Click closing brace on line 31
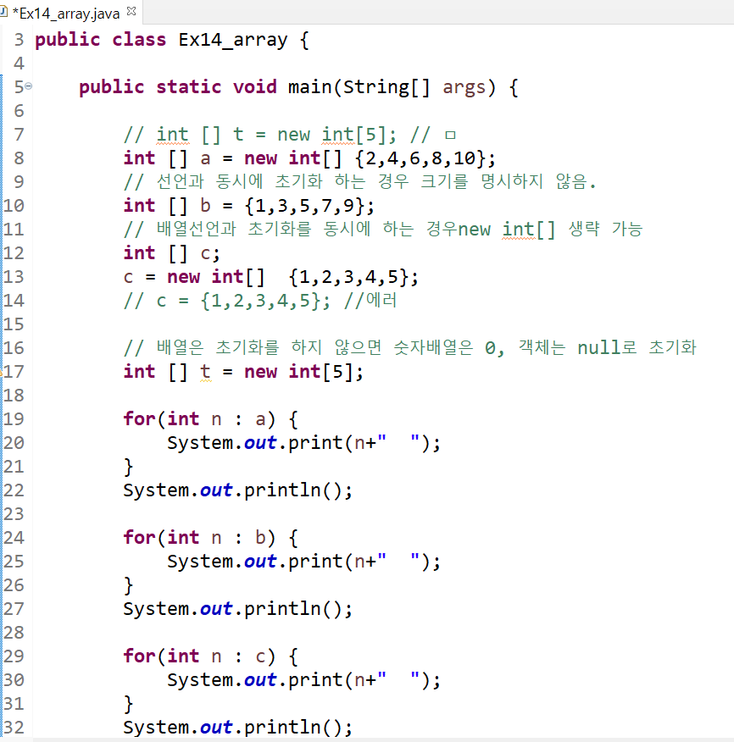The width and height of the screenshot is (734, 742). pos(128,704)
